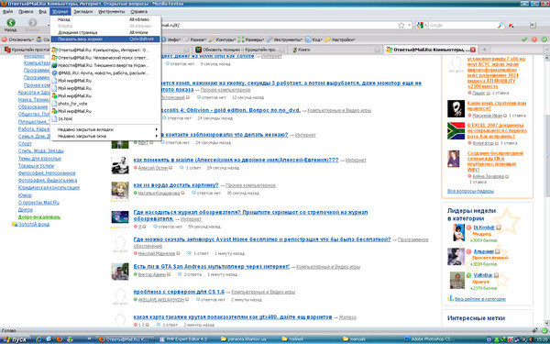Expand Недавно закрытые вкладки submenu
The height and width of the screenshot is (344, 550).
point(105,129)
